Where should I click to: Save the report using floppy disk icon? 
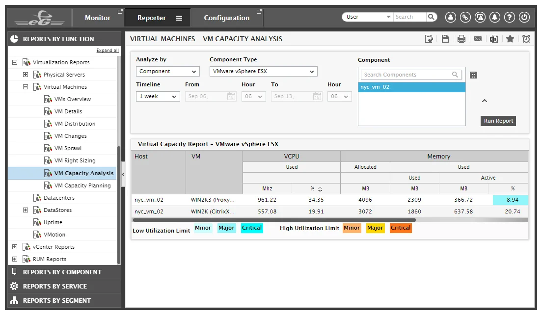click(x=445, y=39)
